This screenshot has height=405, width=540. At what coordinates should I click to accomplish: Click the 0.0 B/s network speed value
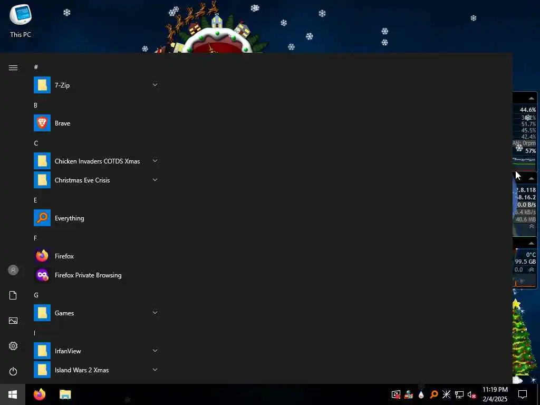(x=526, y=205)
